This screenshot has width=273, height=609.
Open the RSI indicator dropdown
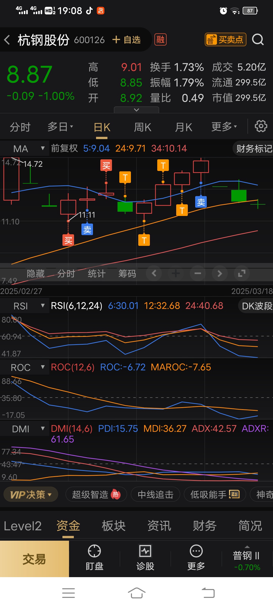tap(25, 306)
